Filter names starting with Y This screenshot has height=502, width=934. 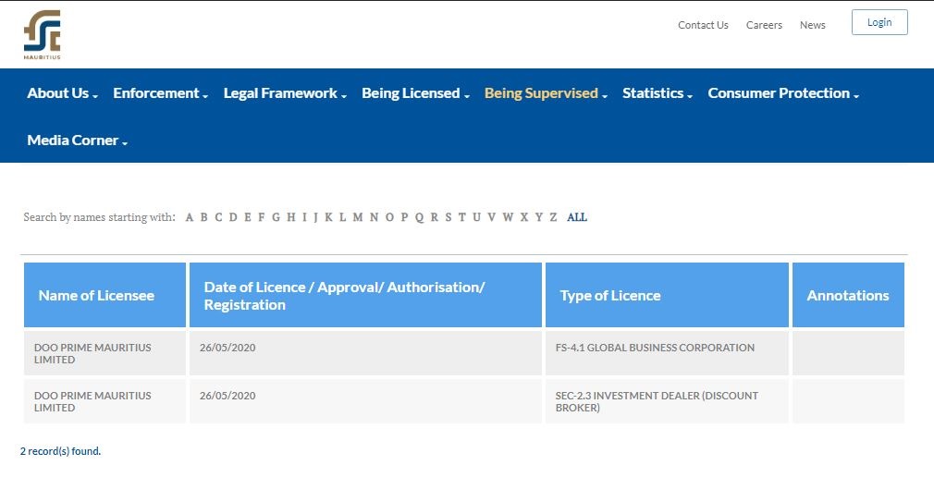pyautogui.click(x=538, y=217)
